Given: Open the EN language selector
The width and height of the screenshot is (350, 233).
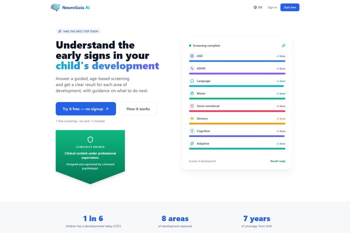Looking at the screenshot, I should point(258,7).
